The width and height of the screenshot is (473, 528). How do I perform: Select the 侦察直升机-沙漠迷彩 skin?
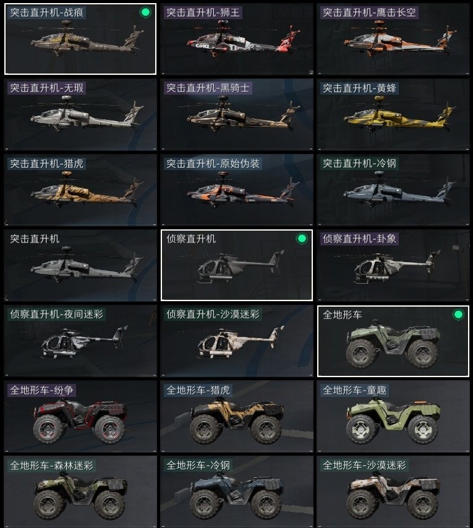click(x=237, y=341)
